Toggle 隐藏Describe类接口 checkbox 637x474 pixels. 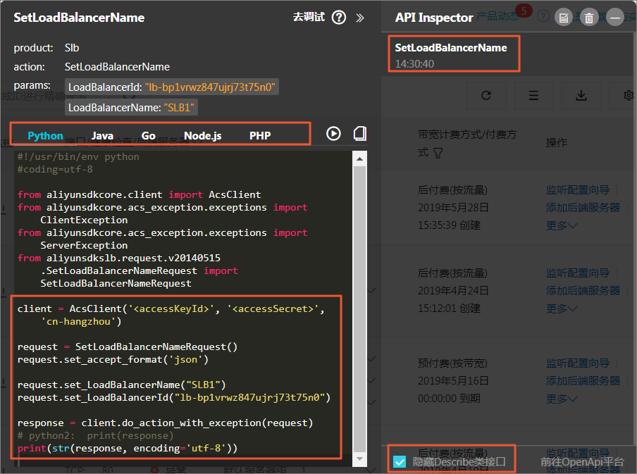coord(400,462)
